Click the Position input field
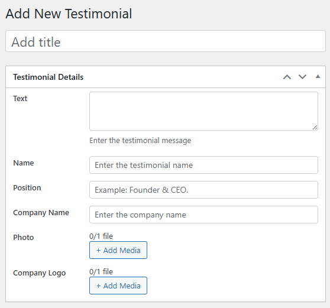Viewport: 330px width, 308px height. 203,190
